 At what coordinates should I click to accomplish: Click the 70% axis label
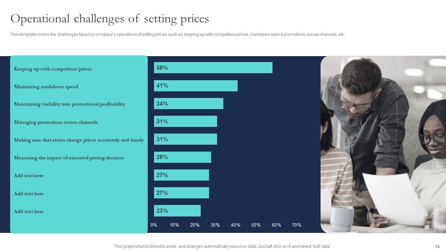pos(297,225)
